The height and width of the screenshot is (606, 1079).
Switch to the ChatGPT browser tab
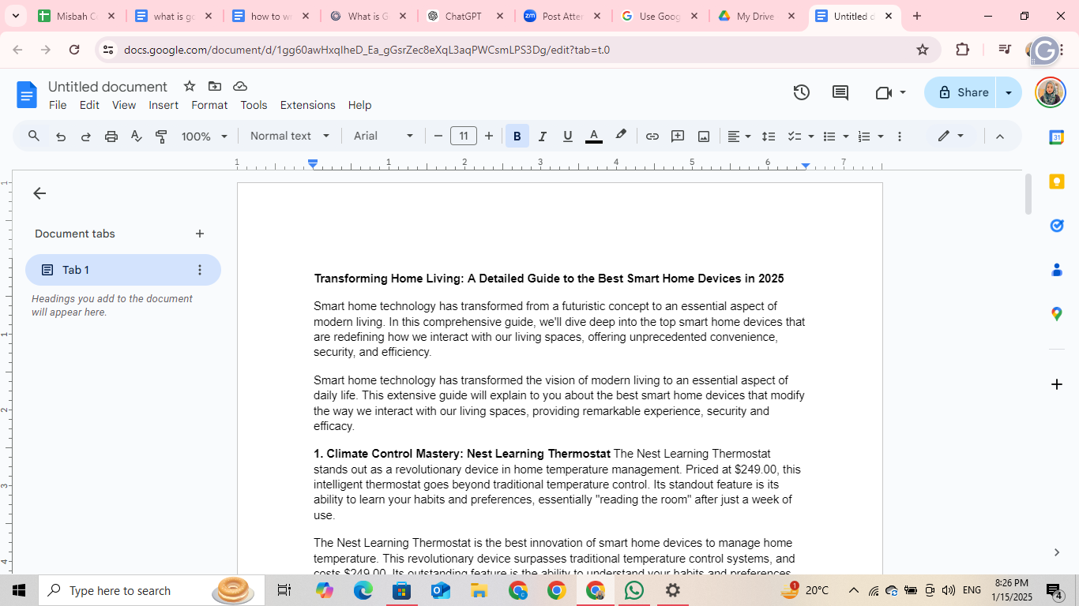(x=464, y=16)
